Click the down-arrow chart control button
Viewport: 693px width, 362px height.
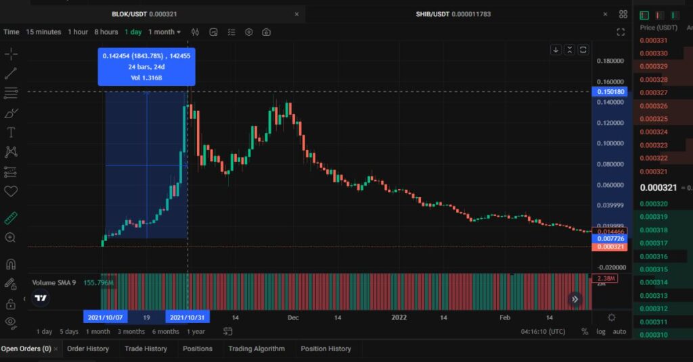[x=556, y=50]
